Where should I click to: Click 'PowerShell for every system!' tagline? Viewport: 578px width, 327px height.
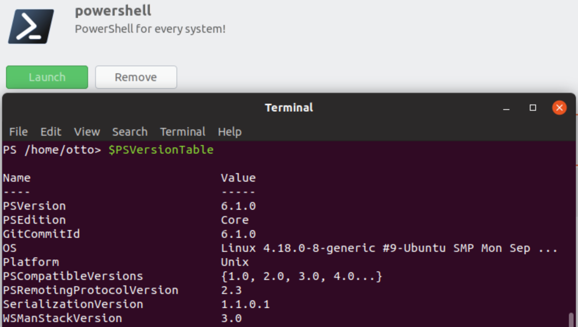pyautogui.click(x=150, y=29)
